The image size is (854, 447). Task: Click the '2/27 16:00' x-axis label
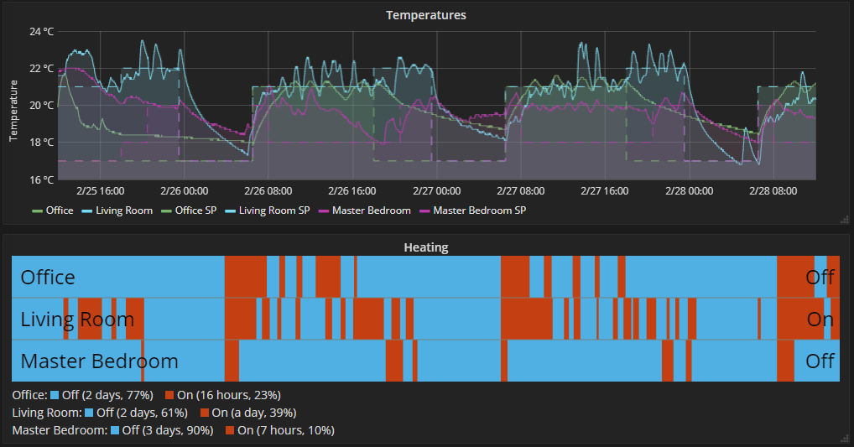(604, 191)
